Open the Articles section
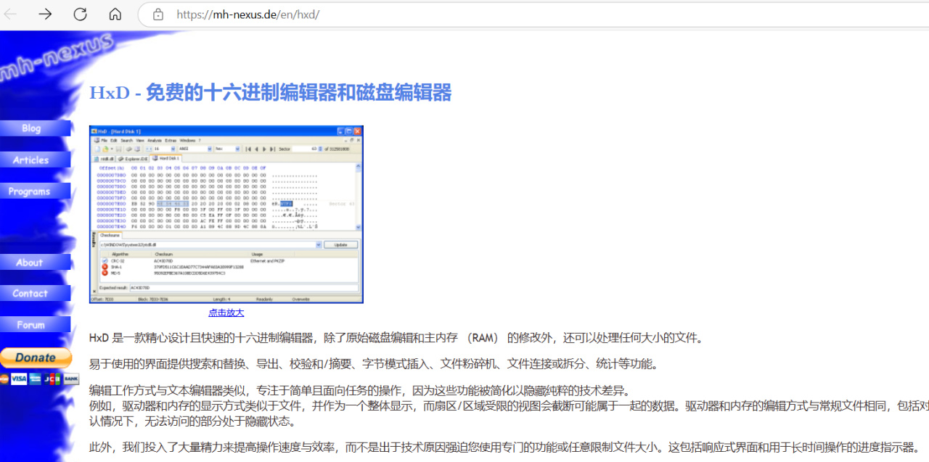 (x=35, y=160)
